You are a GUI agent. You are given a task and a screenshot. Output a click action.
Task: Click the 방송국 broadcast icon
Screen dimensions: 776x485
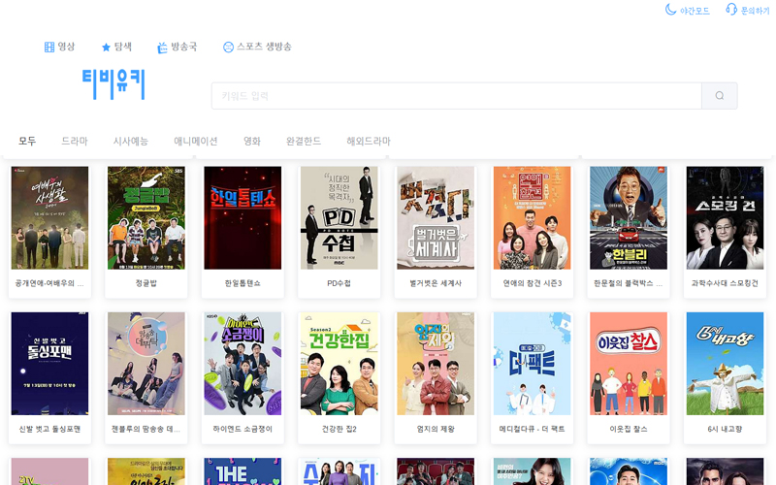pyautogui.click(x=162, y=48)
